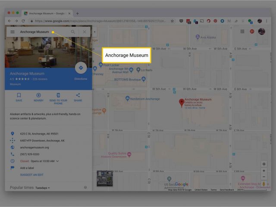Open notifications badge showing 21

(x=252, y=31)
